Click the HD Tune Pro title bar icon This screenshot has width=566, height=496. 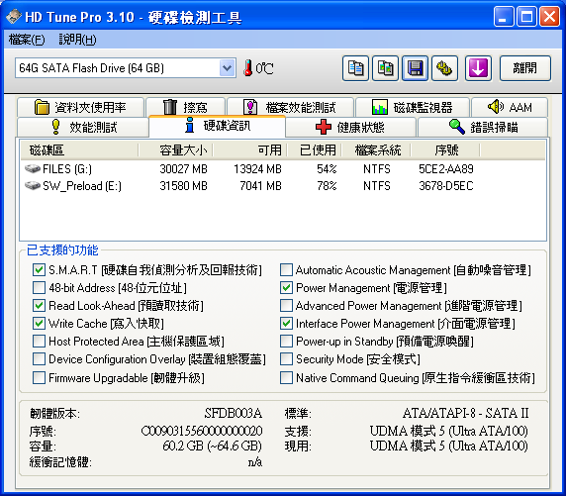pos(13,17)
